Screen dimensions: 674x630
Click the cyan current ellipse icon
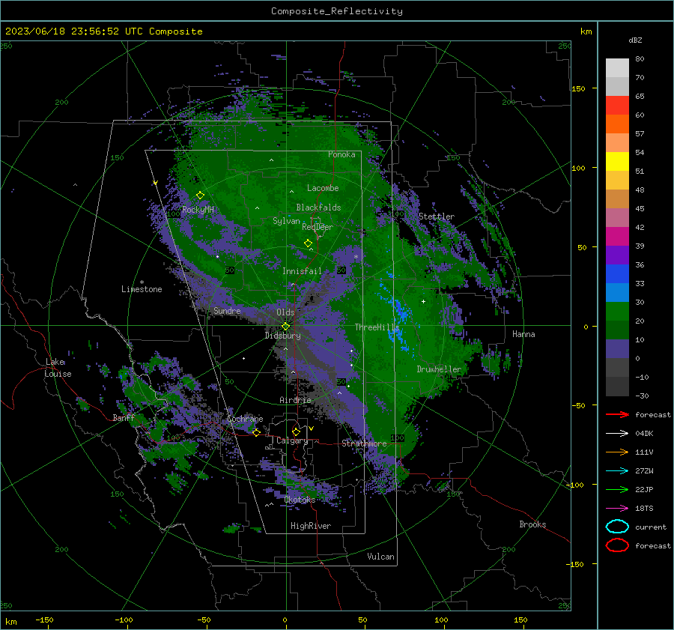(617, 527)
